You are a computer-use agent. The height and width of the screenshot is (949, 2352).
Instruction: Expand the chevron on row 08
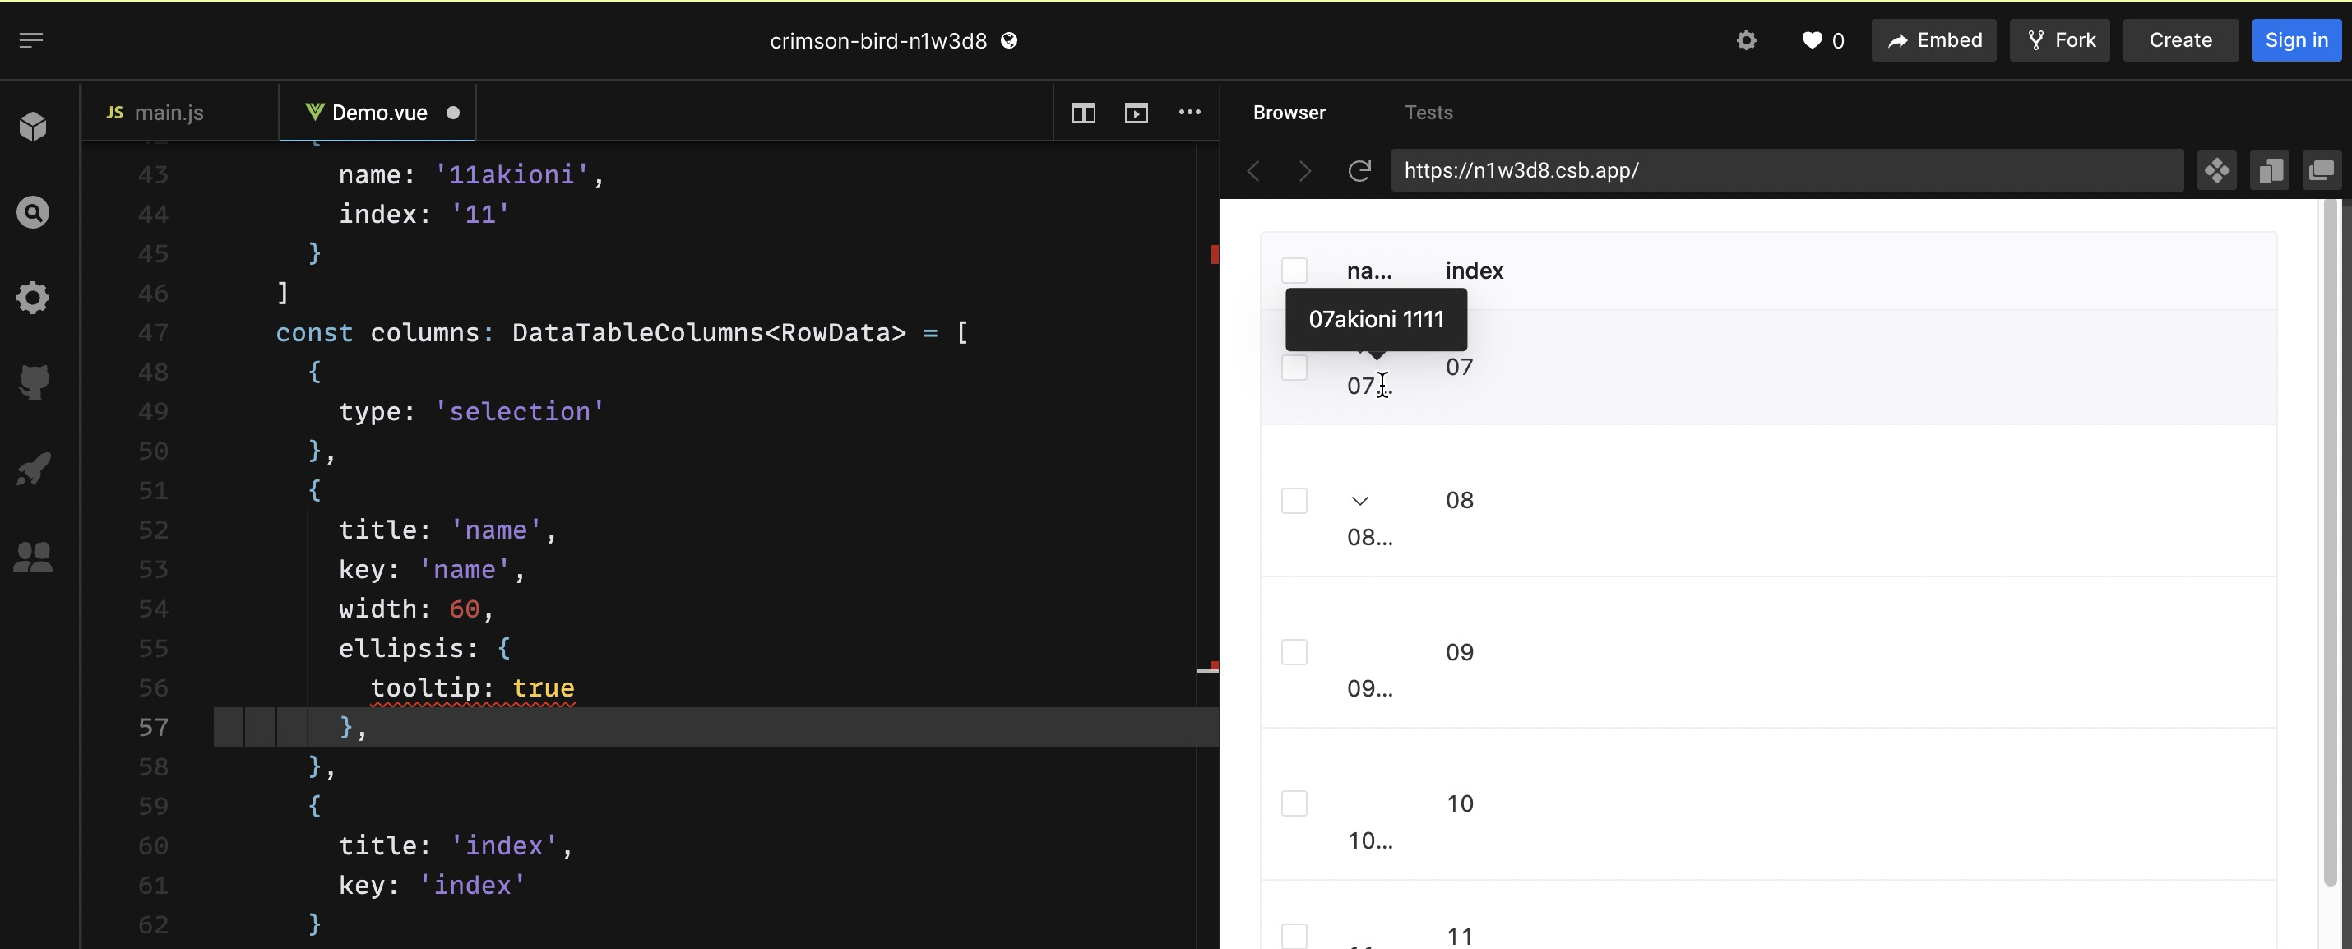(1359, 501)
